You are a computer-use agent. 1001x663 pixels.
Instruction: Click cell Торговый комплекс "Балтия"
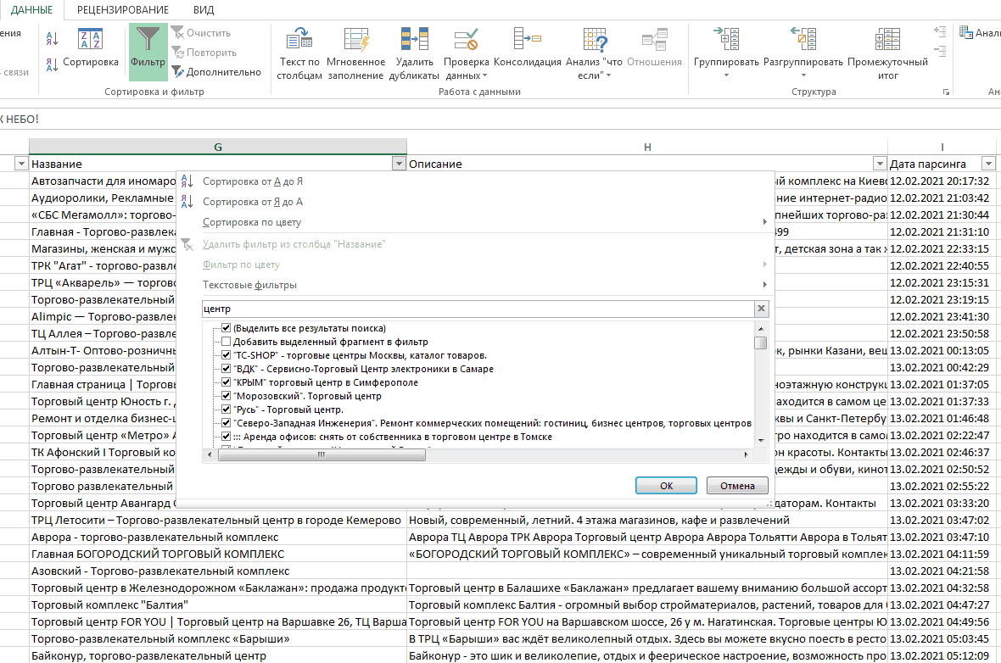pos(218,605)
